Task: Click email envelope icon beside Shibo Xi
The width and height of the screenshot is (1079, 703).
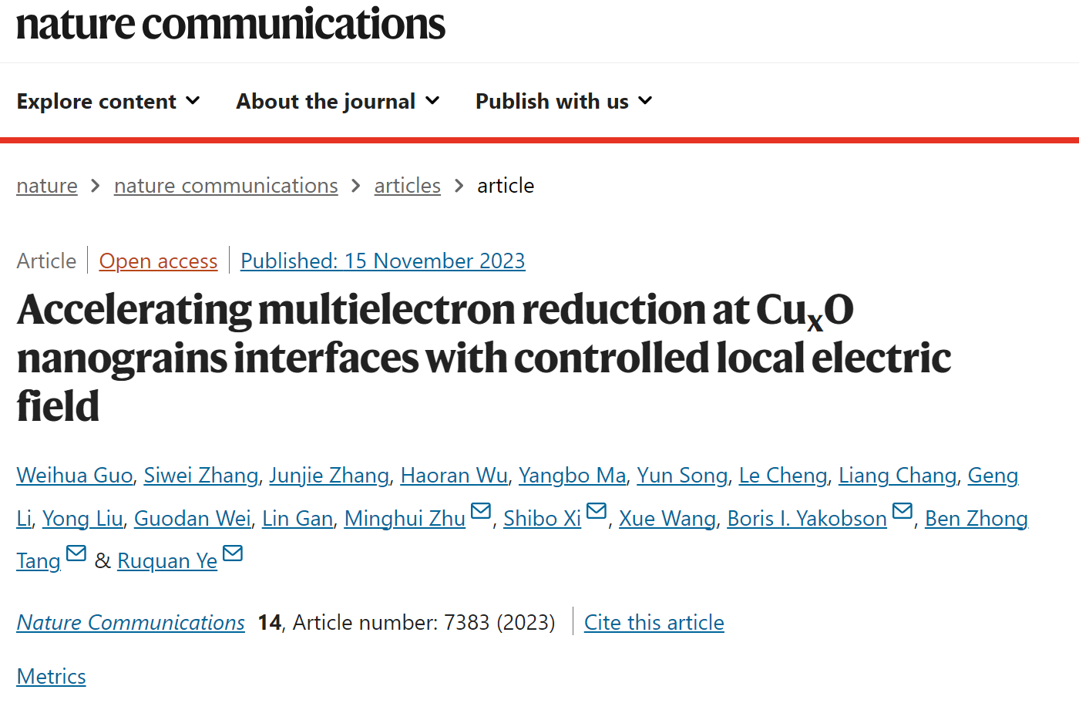Action: (x=597, y=511)
